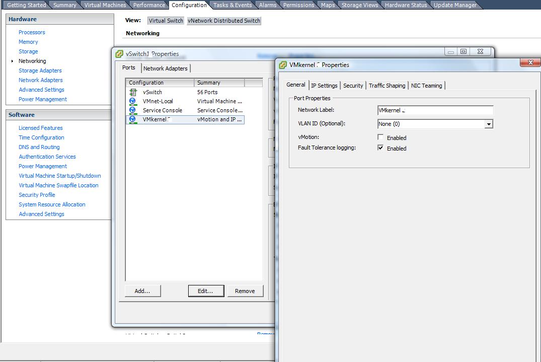
Task: Open Network Adapters link in Hardware list
Action: click(x=41, y=80)
